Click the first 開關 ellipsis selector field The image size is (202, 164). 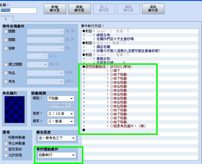click(45, 31)
